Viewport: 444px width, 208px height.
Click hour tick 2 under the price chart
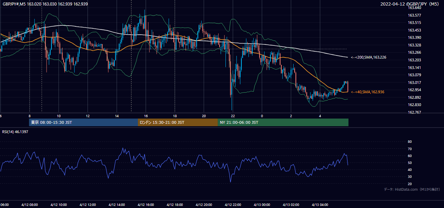(291, 116)
